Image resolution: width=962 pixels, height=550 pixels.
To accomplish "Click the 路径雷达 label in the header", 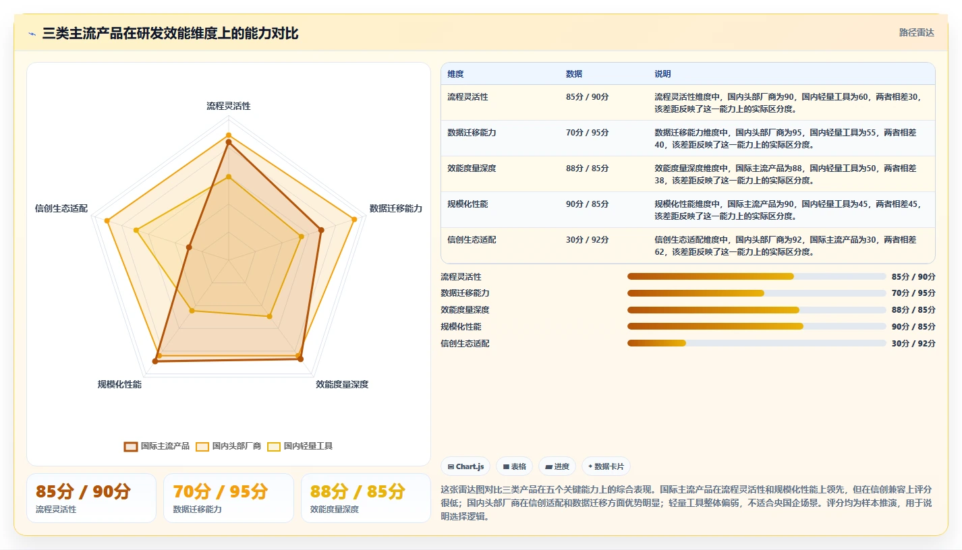I will pos(916,32).
